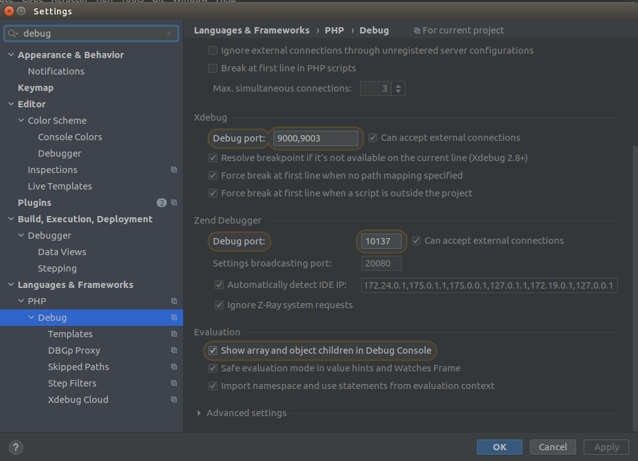Enable Break at first line in PHP scripts

pyautogui.click(x=213, y=68)
